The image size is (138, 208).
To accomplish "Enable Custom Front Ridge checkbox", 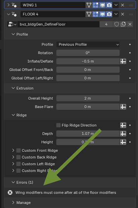I will [18, 150].
